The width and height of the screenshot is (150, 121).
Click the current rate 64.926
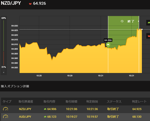[39, 3]
